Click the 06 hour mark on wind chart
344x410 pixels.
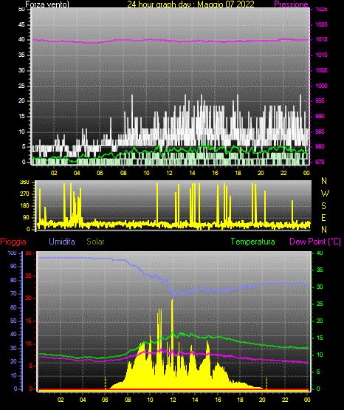click(100, 173)
